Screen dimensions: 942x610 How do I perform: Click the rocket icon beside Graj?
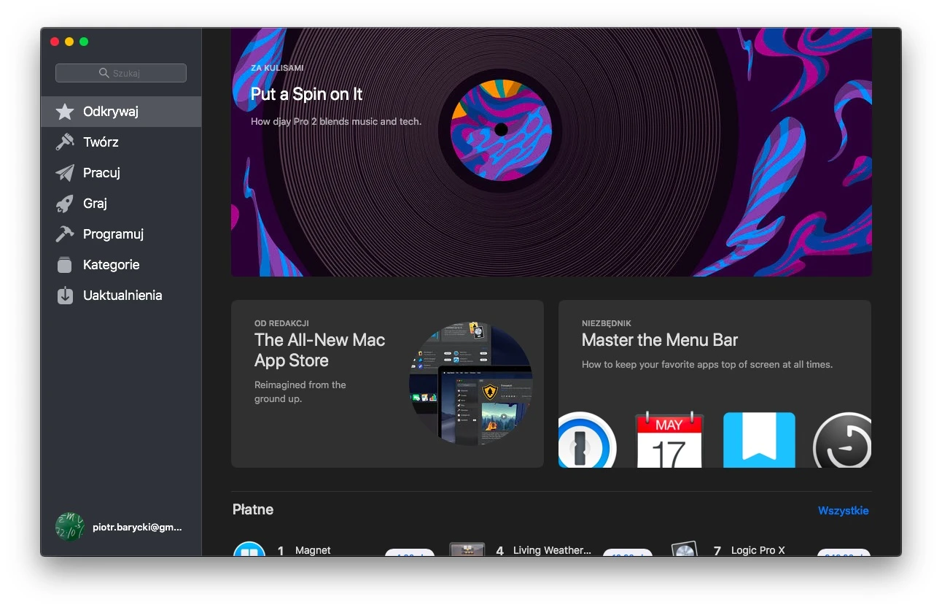[65, 204]
